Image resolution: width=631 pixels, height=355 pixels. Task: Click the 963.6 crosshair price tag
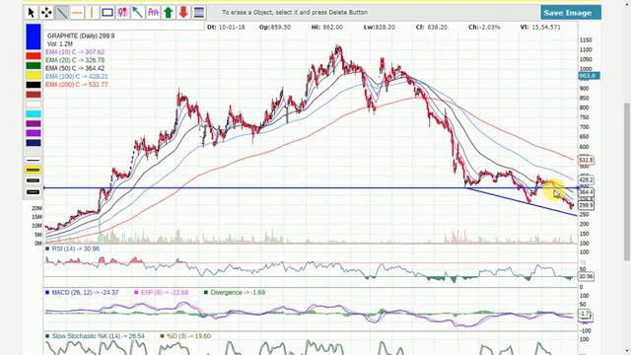pos(590,76)
